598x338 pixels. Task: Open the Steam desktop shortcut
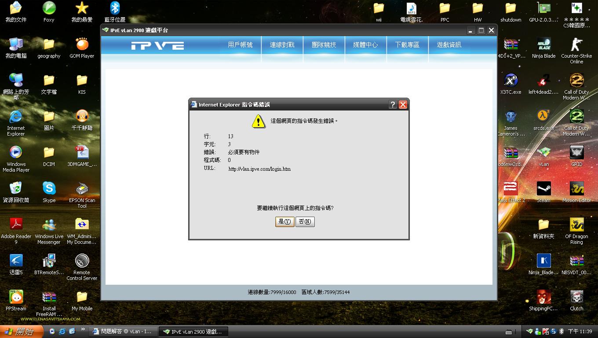click(543, 192)
